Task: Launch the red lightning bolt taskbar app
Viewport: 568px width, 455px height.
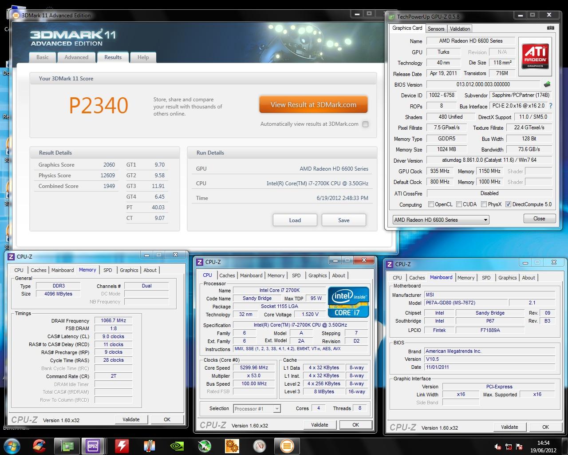Action: 122,446
